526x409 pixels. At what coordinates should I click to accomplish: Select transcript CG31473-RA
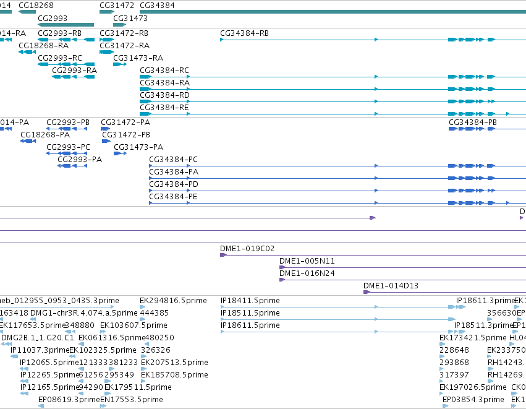138,58
